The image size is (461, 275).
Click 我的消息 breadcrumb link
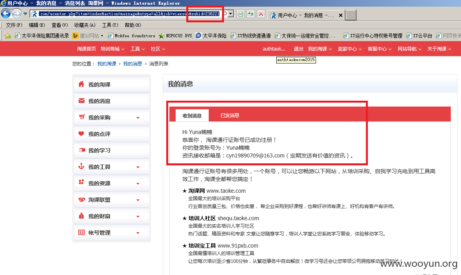(x=132, y=63)
